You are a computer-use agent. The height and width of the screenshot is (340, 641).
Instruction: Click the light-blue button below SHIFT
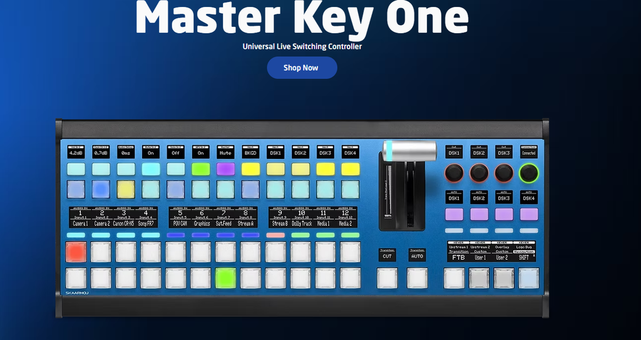[528, 278]
